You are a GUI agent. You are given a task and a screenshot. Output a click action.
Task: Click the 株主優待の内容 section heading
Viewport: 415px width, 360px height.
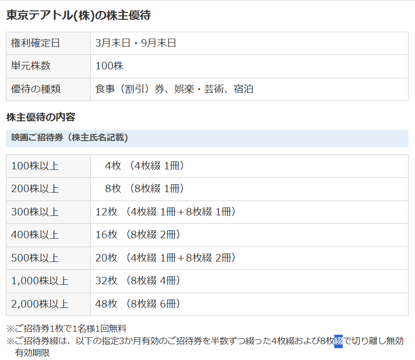(x=41, y=117)
